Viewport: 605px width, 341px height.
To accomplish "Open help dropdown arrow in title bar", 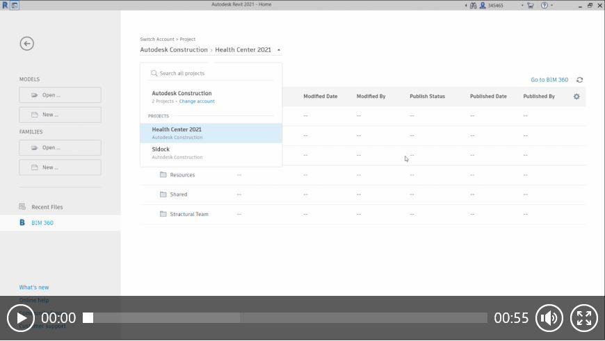I will (551, 6).
